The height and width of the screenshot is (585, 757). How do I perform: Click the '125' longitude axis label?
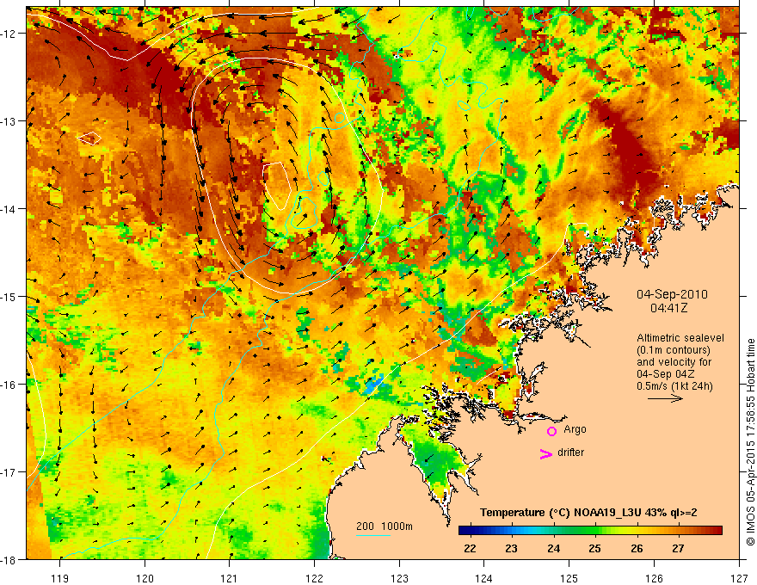point(569,578)
